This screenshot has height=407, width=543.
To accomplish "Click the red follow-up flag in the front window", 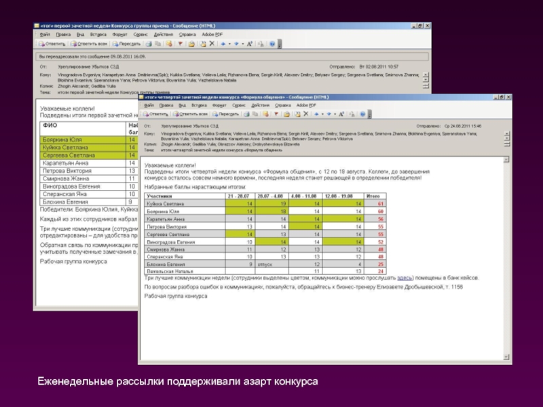I will [276, 114].
